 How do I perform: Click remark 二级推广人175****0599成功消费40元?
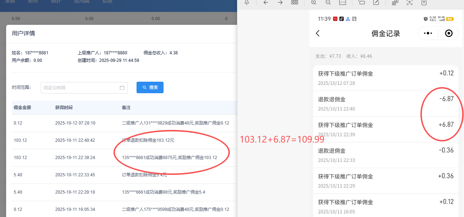tap(175, 209)
